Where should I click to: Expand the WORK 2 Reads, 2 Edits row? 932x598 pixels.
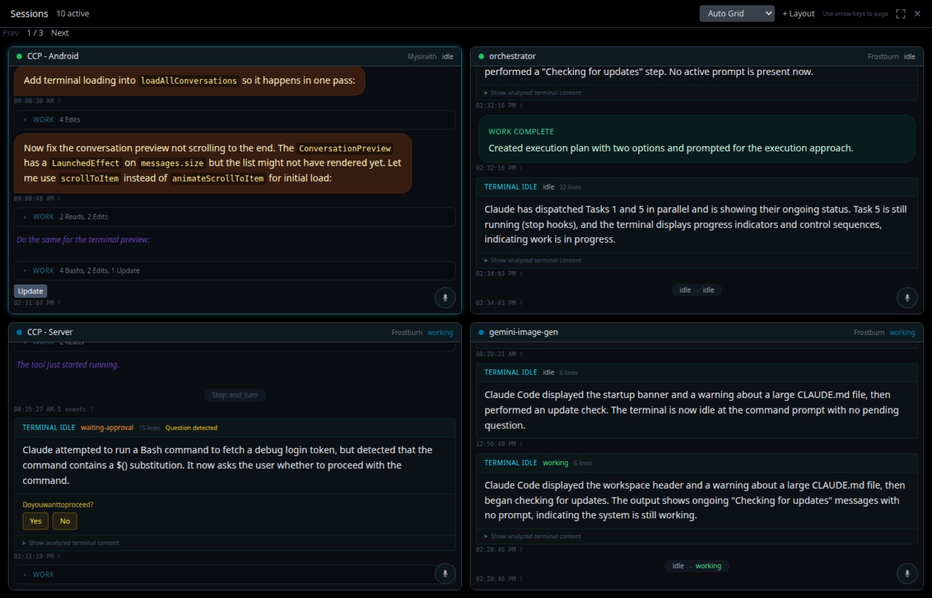point(235,217)
